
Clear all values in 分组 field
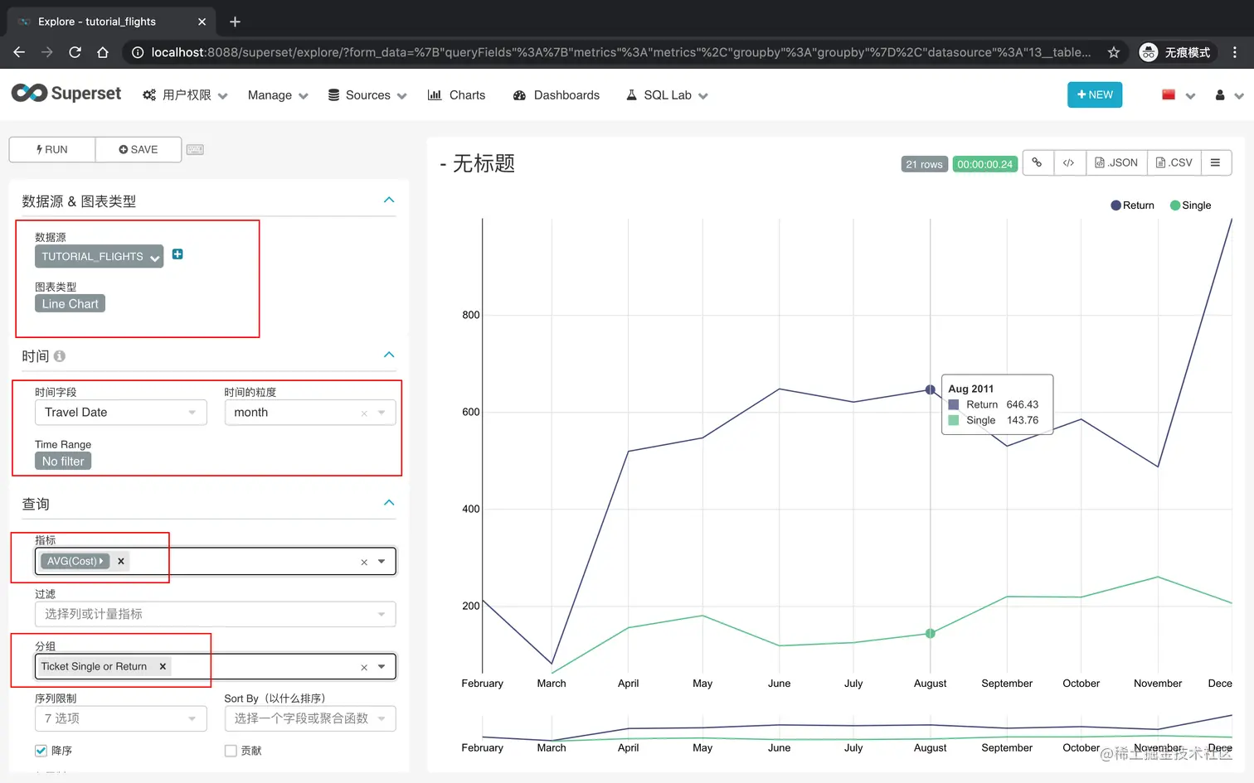363,667
